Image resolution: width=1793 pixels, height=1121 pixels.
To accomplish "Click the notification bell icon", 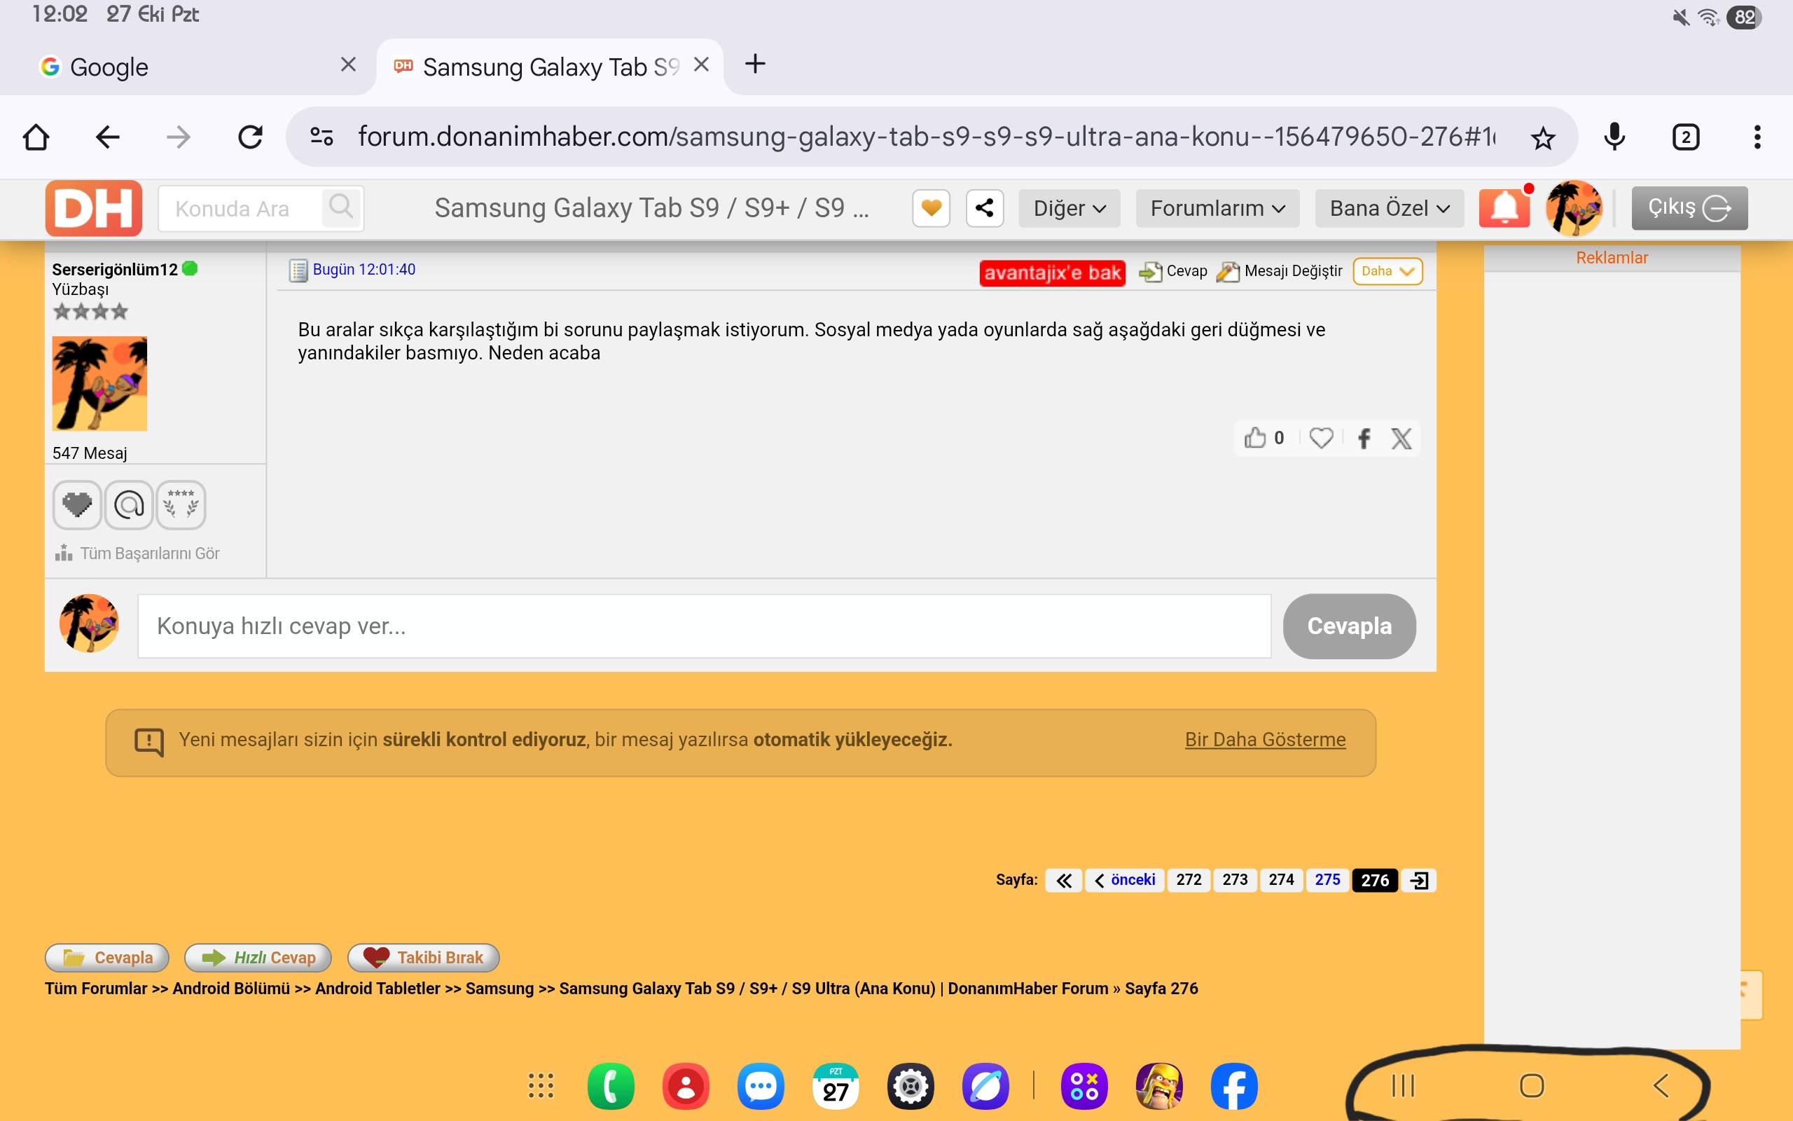I will point(1504,208).
